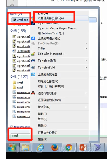Viewport: 107px width, 159px height.
Task: Open PowerPoint from the taskbar
Action: [x=83, y=148]
